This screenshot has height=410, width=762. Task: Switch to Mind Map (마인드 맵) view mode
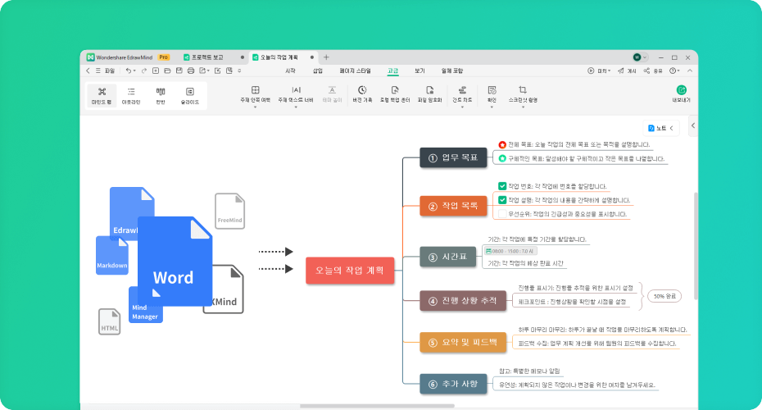[x=102, y=95]
